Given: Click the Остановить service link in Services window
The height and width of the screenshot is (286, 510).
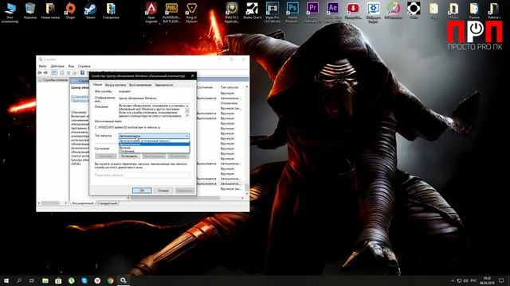Looking at the screenshot, I should point(80,97).
